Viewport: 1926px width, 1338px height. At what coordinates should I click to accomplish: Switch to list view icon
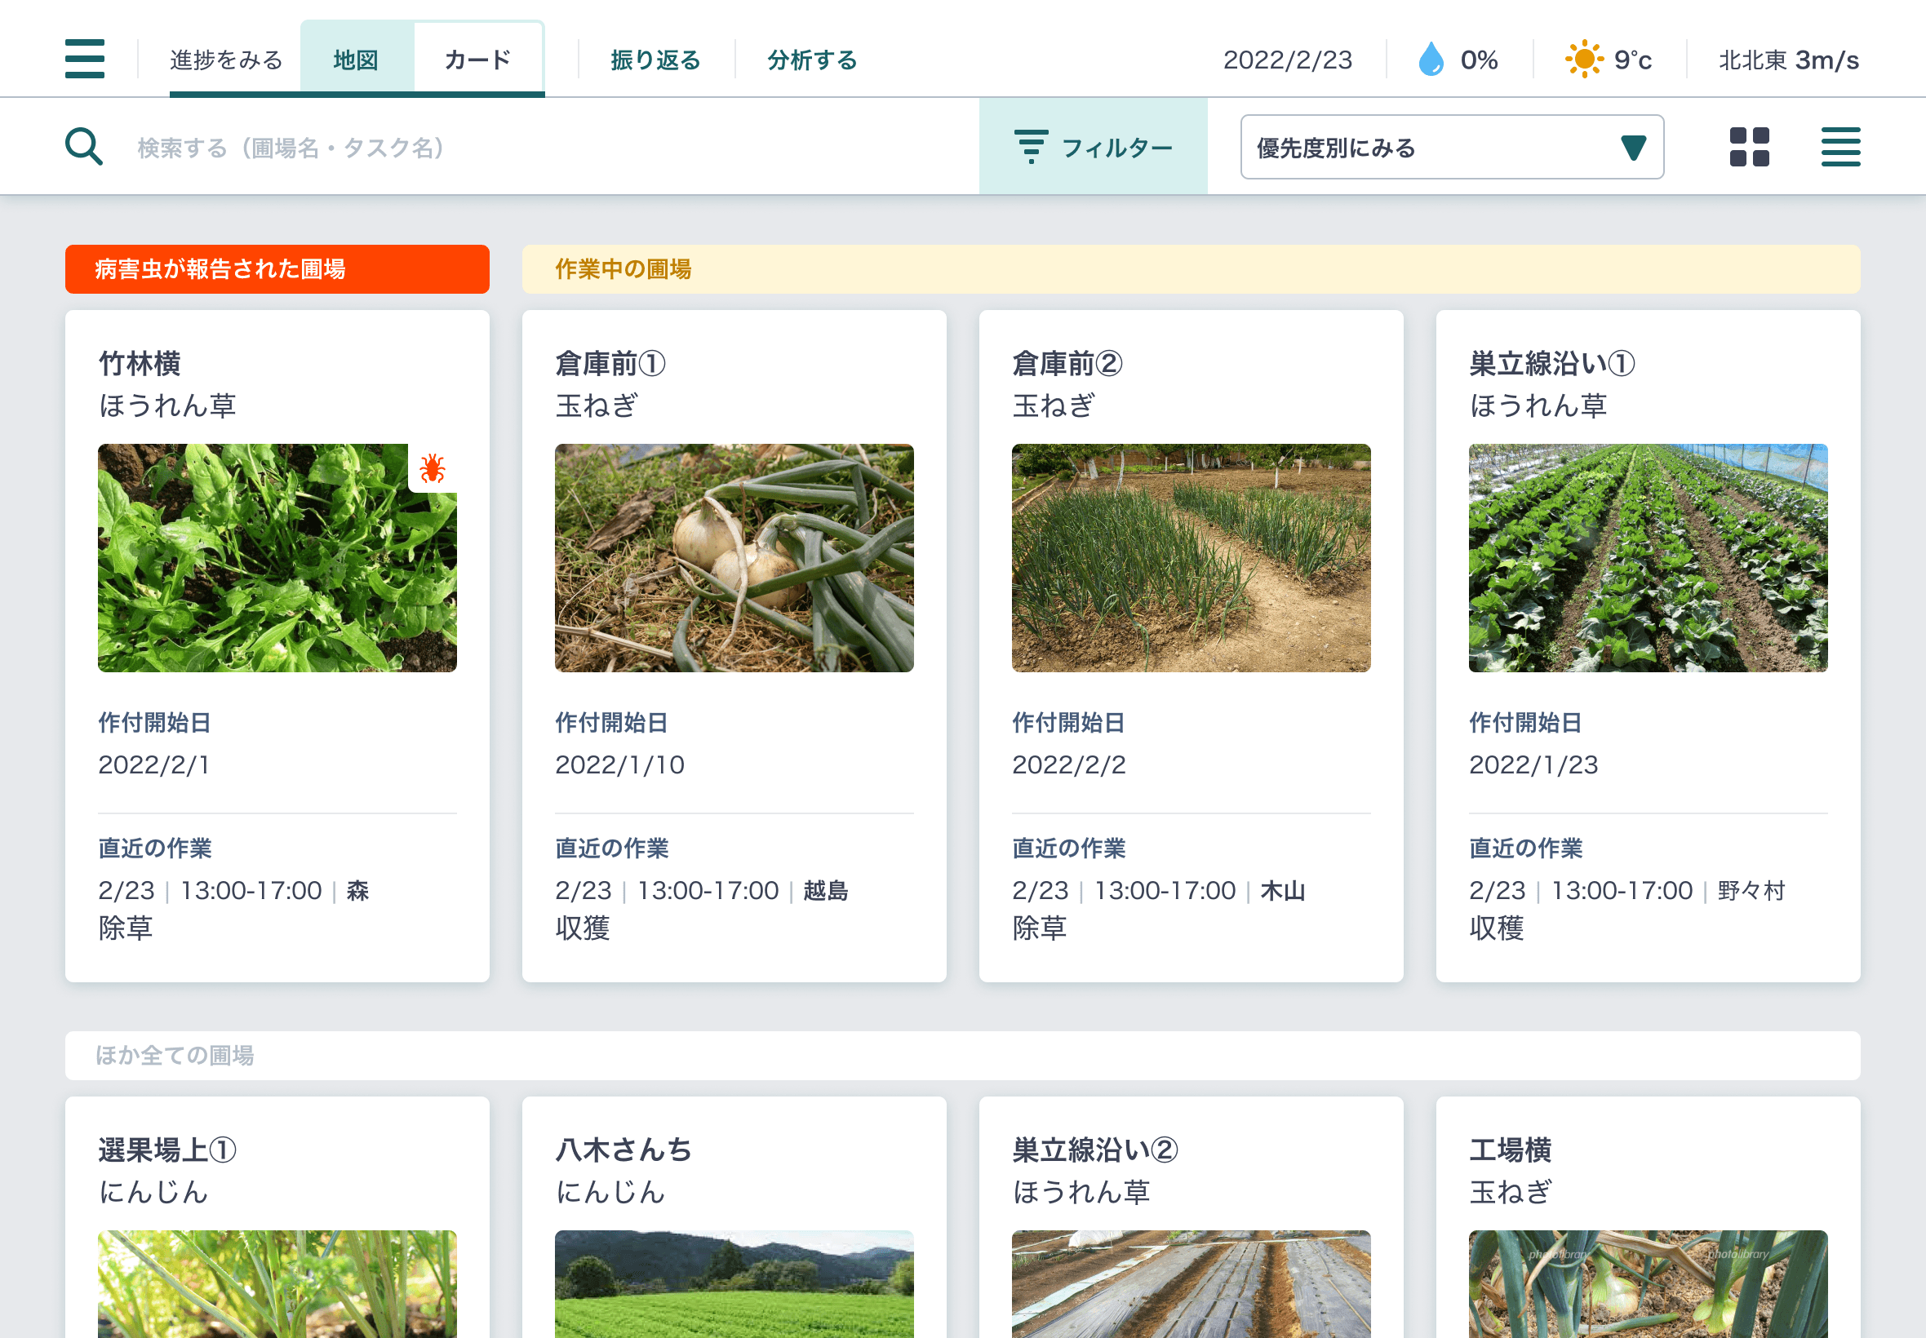(x=1840, y=147)
